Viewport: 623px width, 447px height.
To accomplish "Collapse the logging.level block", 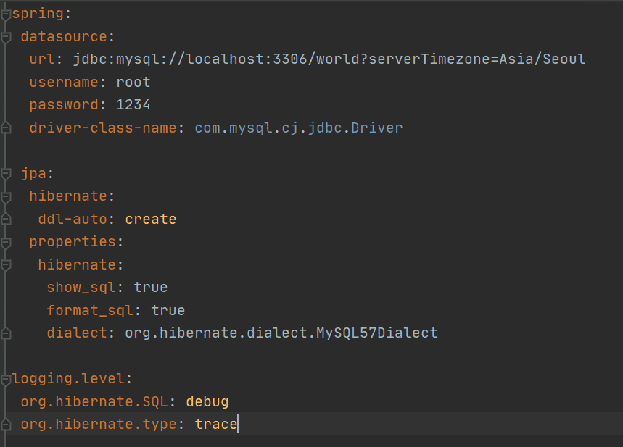I will coord(6,379).
